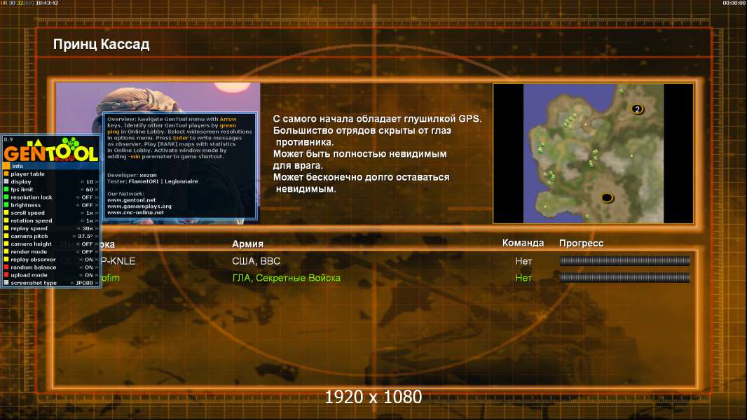Click the Прогресс column header
This screenshot has width=747, height=420.
point(581,243)
